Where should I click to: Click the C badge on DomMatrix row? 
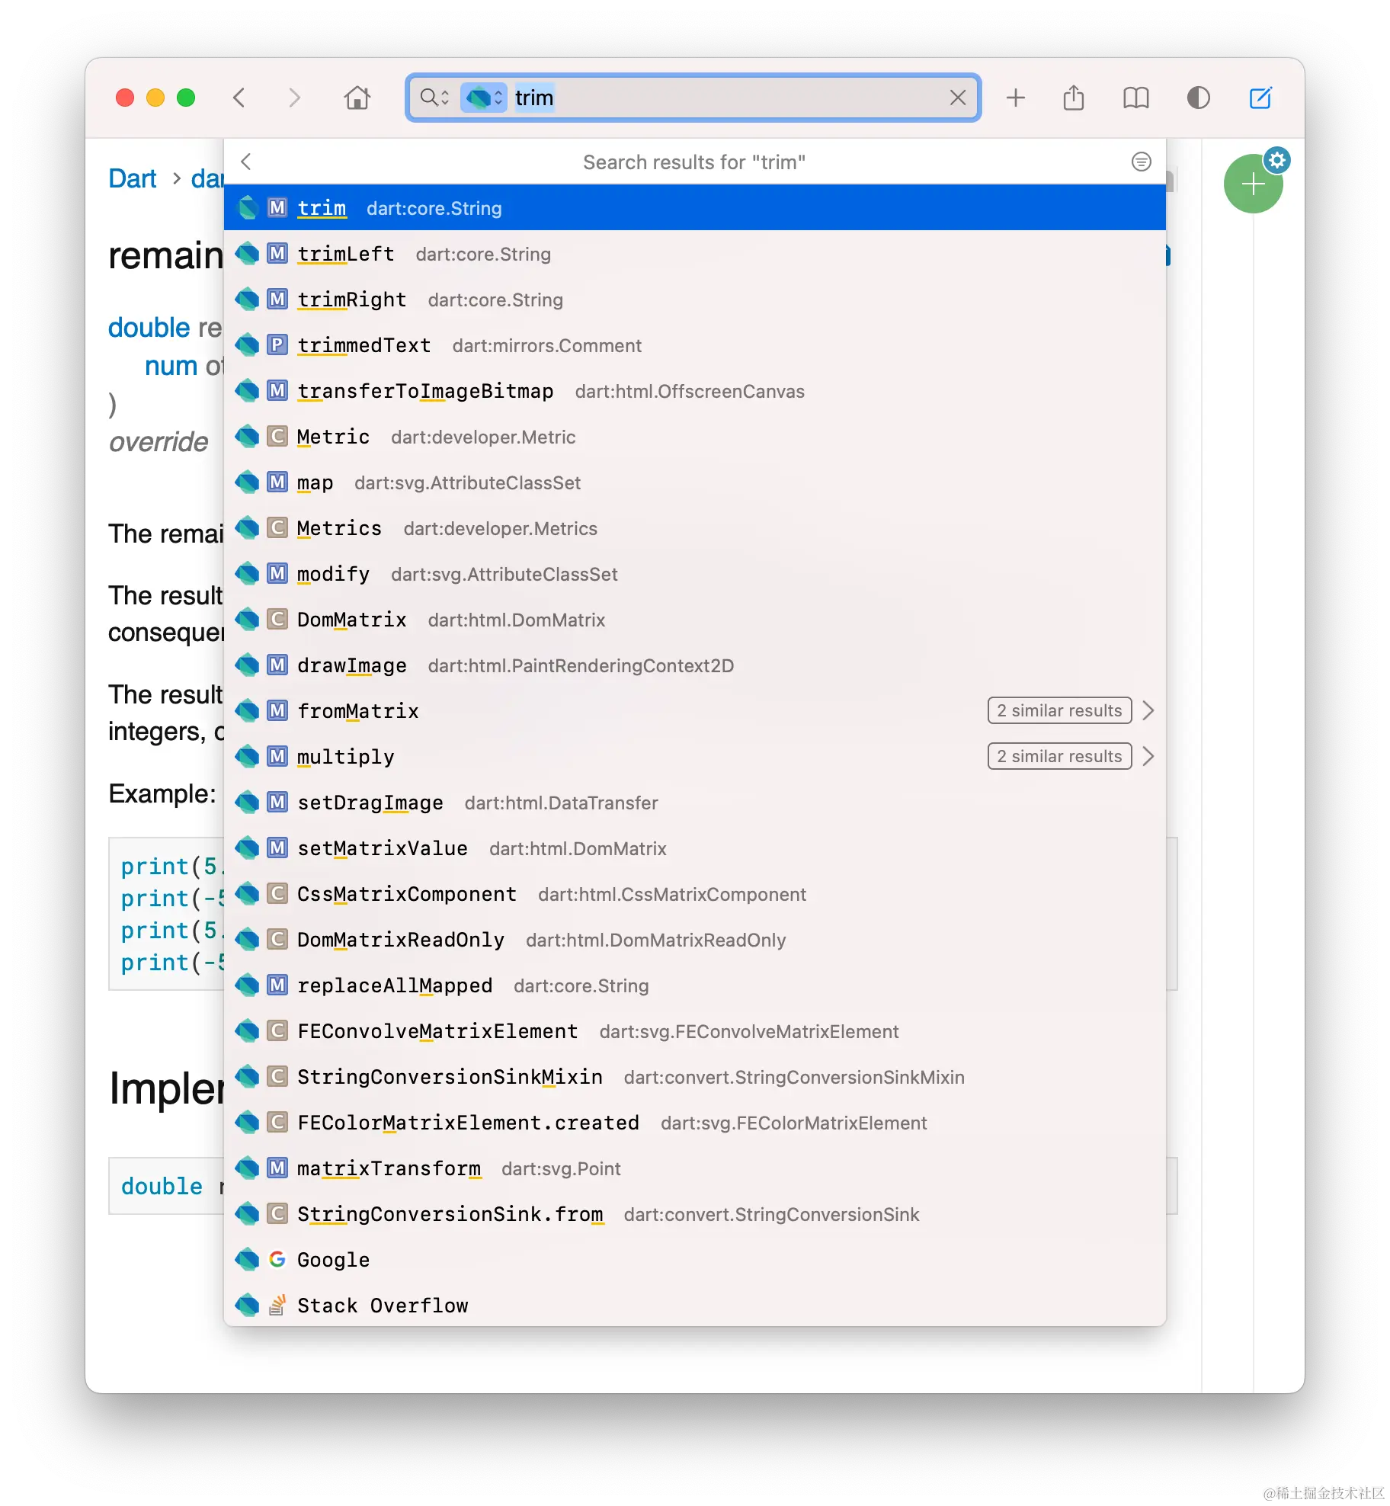coord(277,619)
